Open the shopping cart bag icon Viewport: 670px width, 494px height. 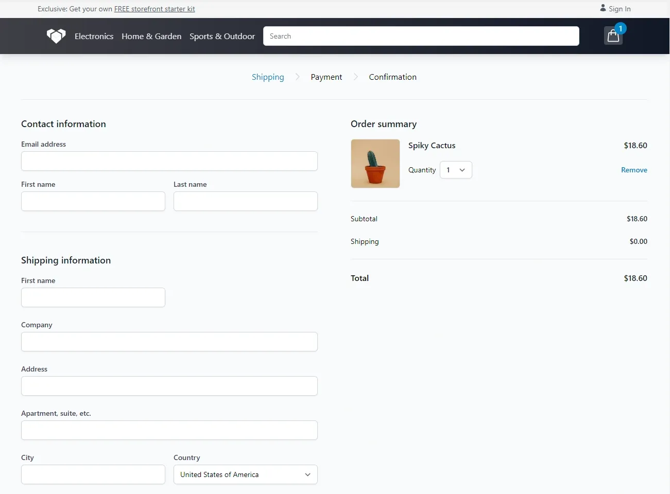pos(613,36)
